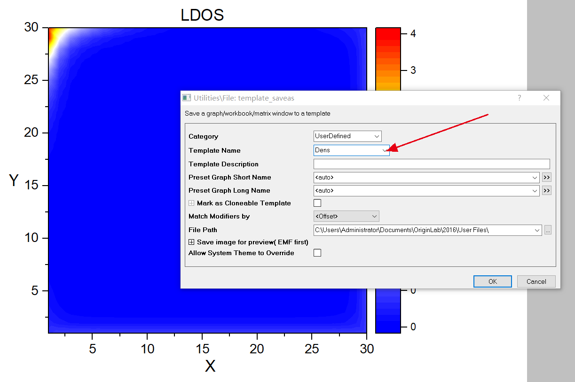
Task: Select the X axis title
Action: pyautogui.click(x=210, y=366)
